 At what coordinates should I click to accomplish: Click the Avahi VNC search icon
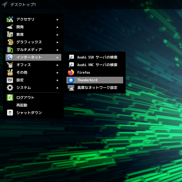click(71, 65)
